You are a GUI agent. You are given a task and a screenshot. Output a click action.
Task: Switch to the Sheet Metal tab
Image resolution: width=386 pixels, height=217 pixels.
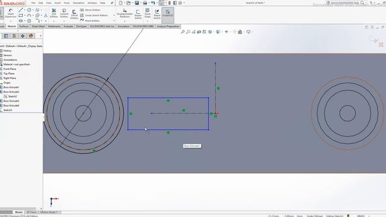click(x=38, y=27)
